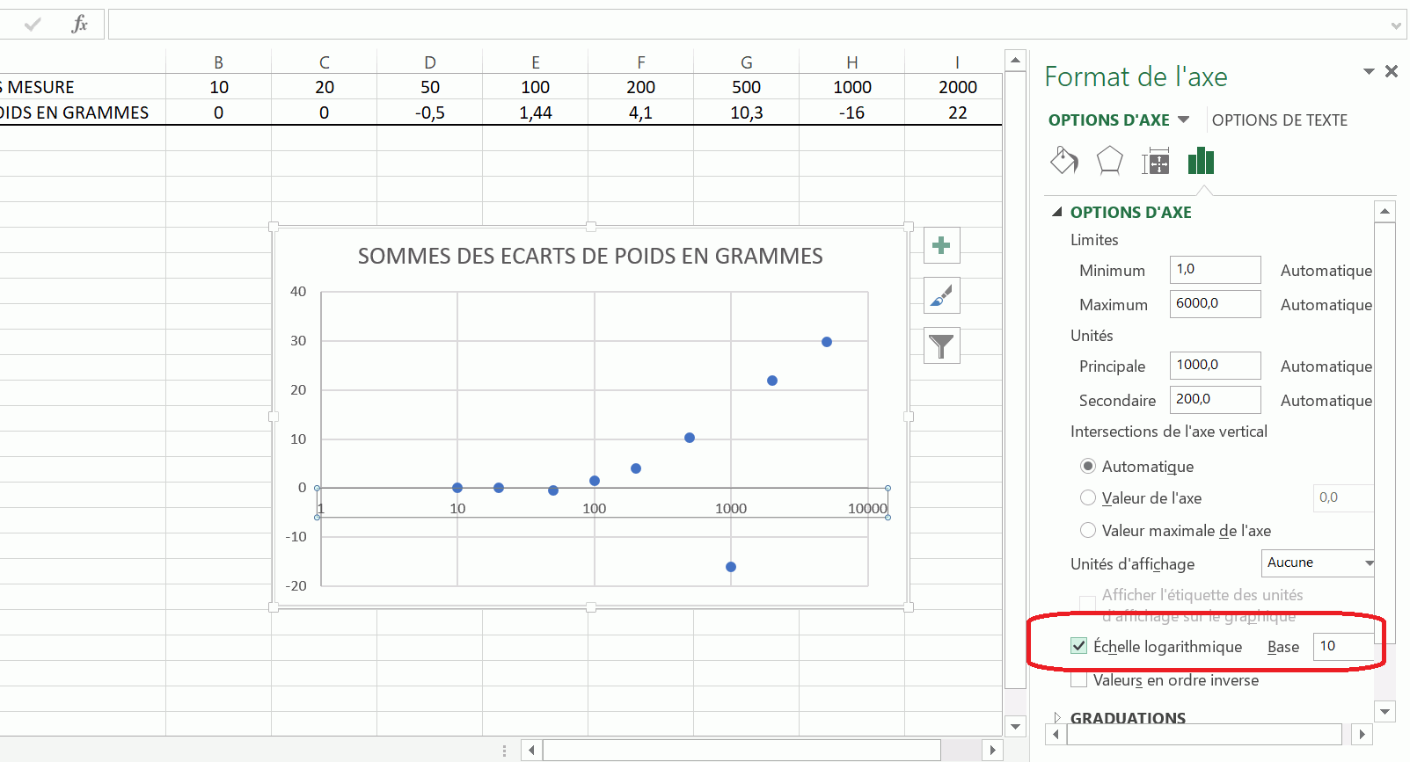Click the data point at value 30
The image size is (1410, 762).
827,342
